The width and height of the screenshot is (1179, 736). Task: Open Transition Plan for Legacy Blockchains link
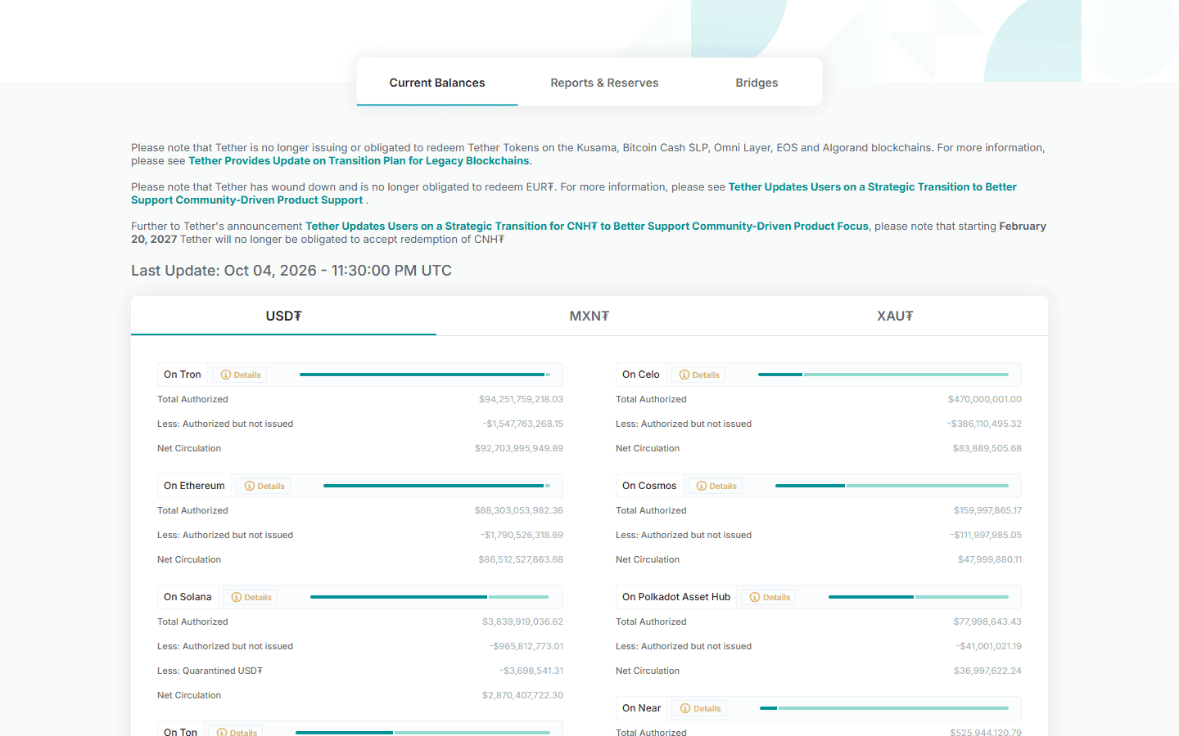[x=359, y=161]
